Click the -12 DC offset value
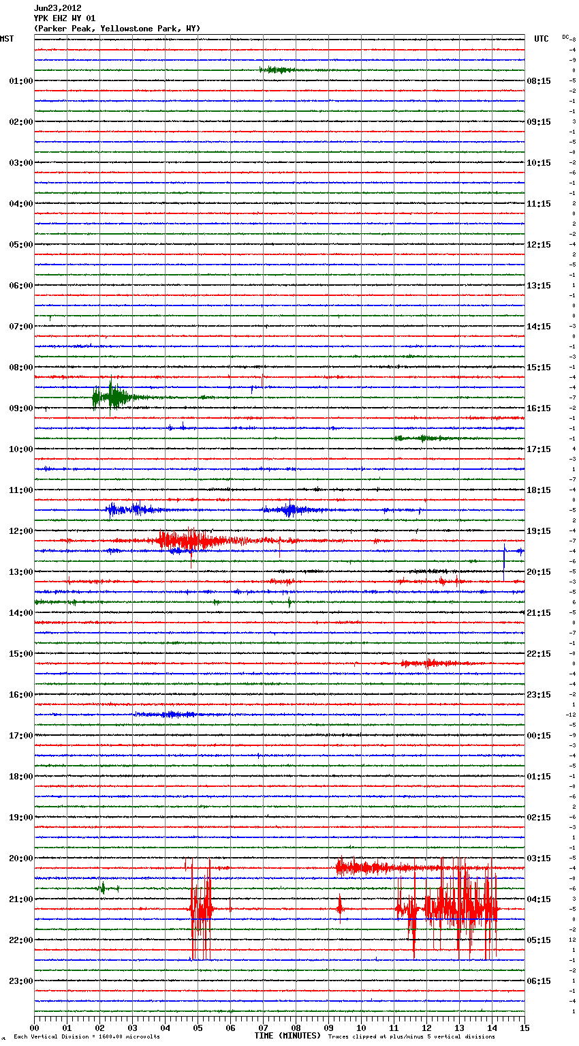The width and height of the screenshot is (579, 1046). point(572,715)
